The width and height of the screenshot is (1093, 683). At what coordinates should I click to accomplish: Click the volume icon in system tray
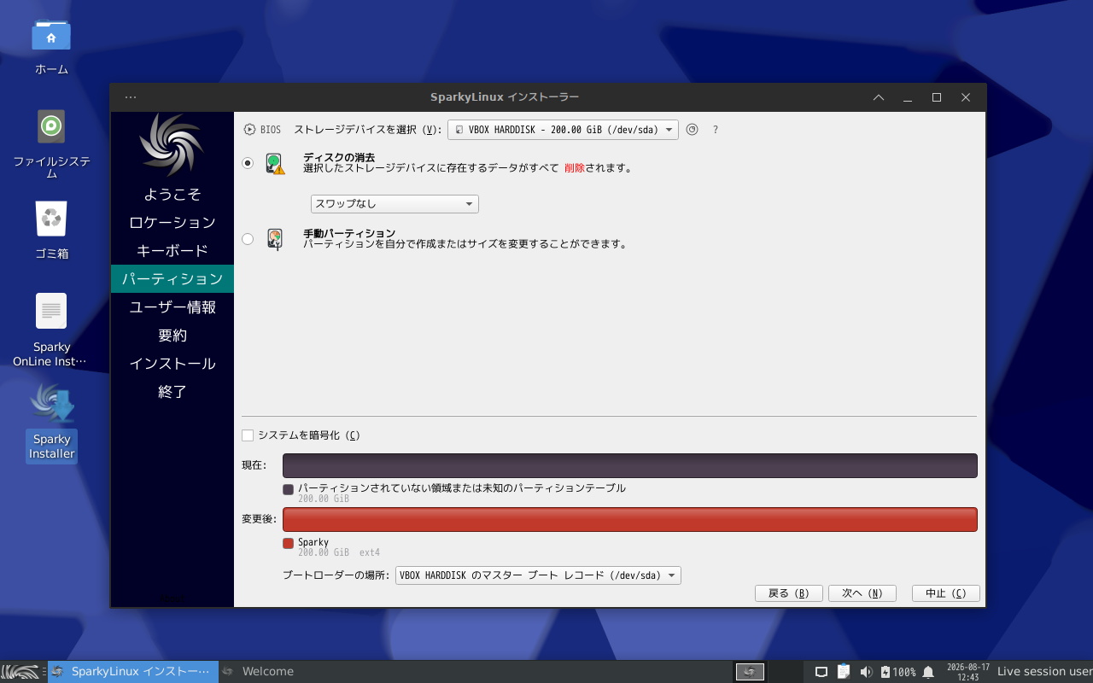[866, 672]
